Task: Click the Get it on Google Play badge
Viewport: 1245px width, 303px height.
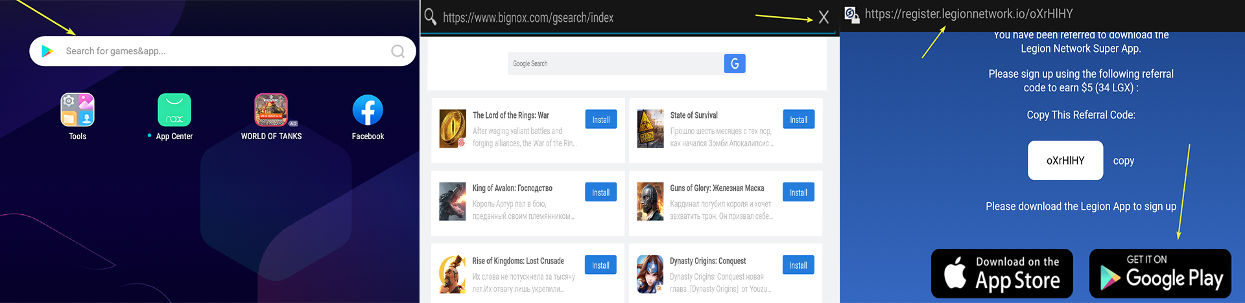Action: pyautogui.click(x=1160, y=274)
